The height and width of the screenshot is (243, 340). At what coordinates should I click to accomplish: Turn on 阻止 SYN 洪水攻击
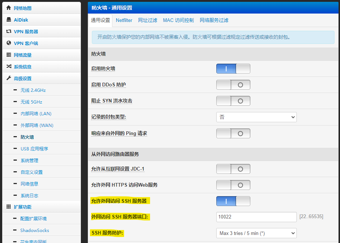[233, 101]
